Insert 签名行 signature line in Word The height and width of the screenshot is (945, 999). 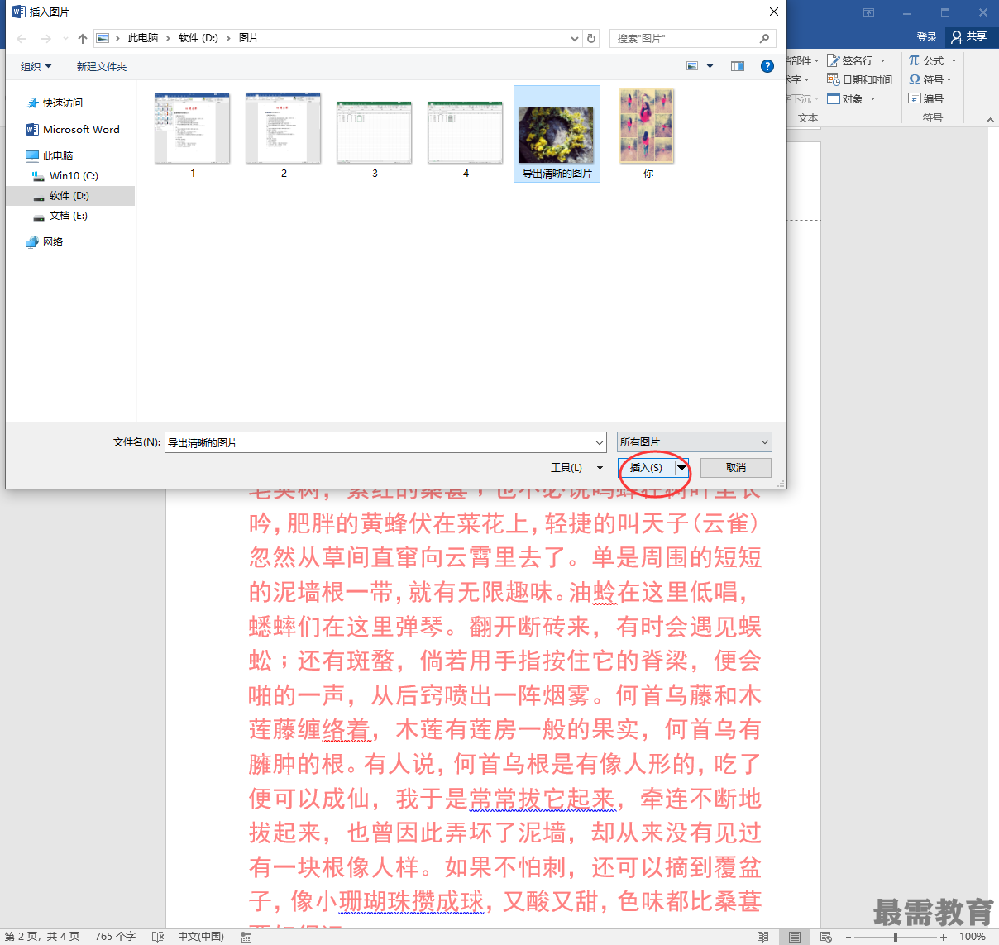coord(851,60)
